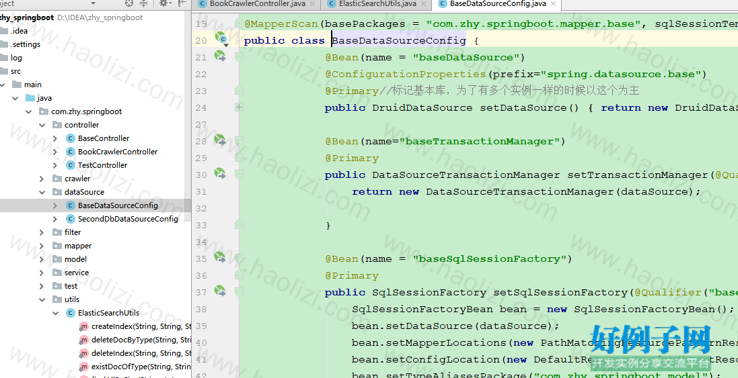
Task: Click the method icon of createIndex
Action: 84,326
